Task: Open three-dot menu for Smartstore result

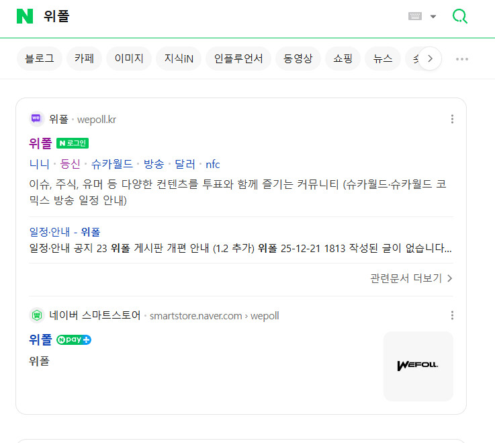Action: tap(452, 315)
